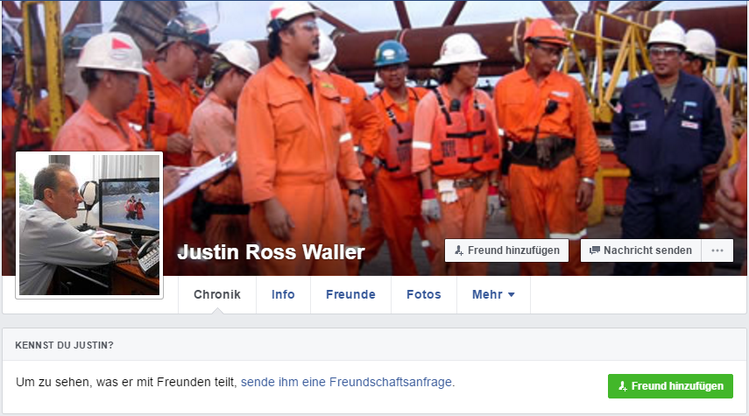Viewport: 749px width, 416px height.
Task: Open the Info tab
Action: pyautogui.click(x=283, y=294)
